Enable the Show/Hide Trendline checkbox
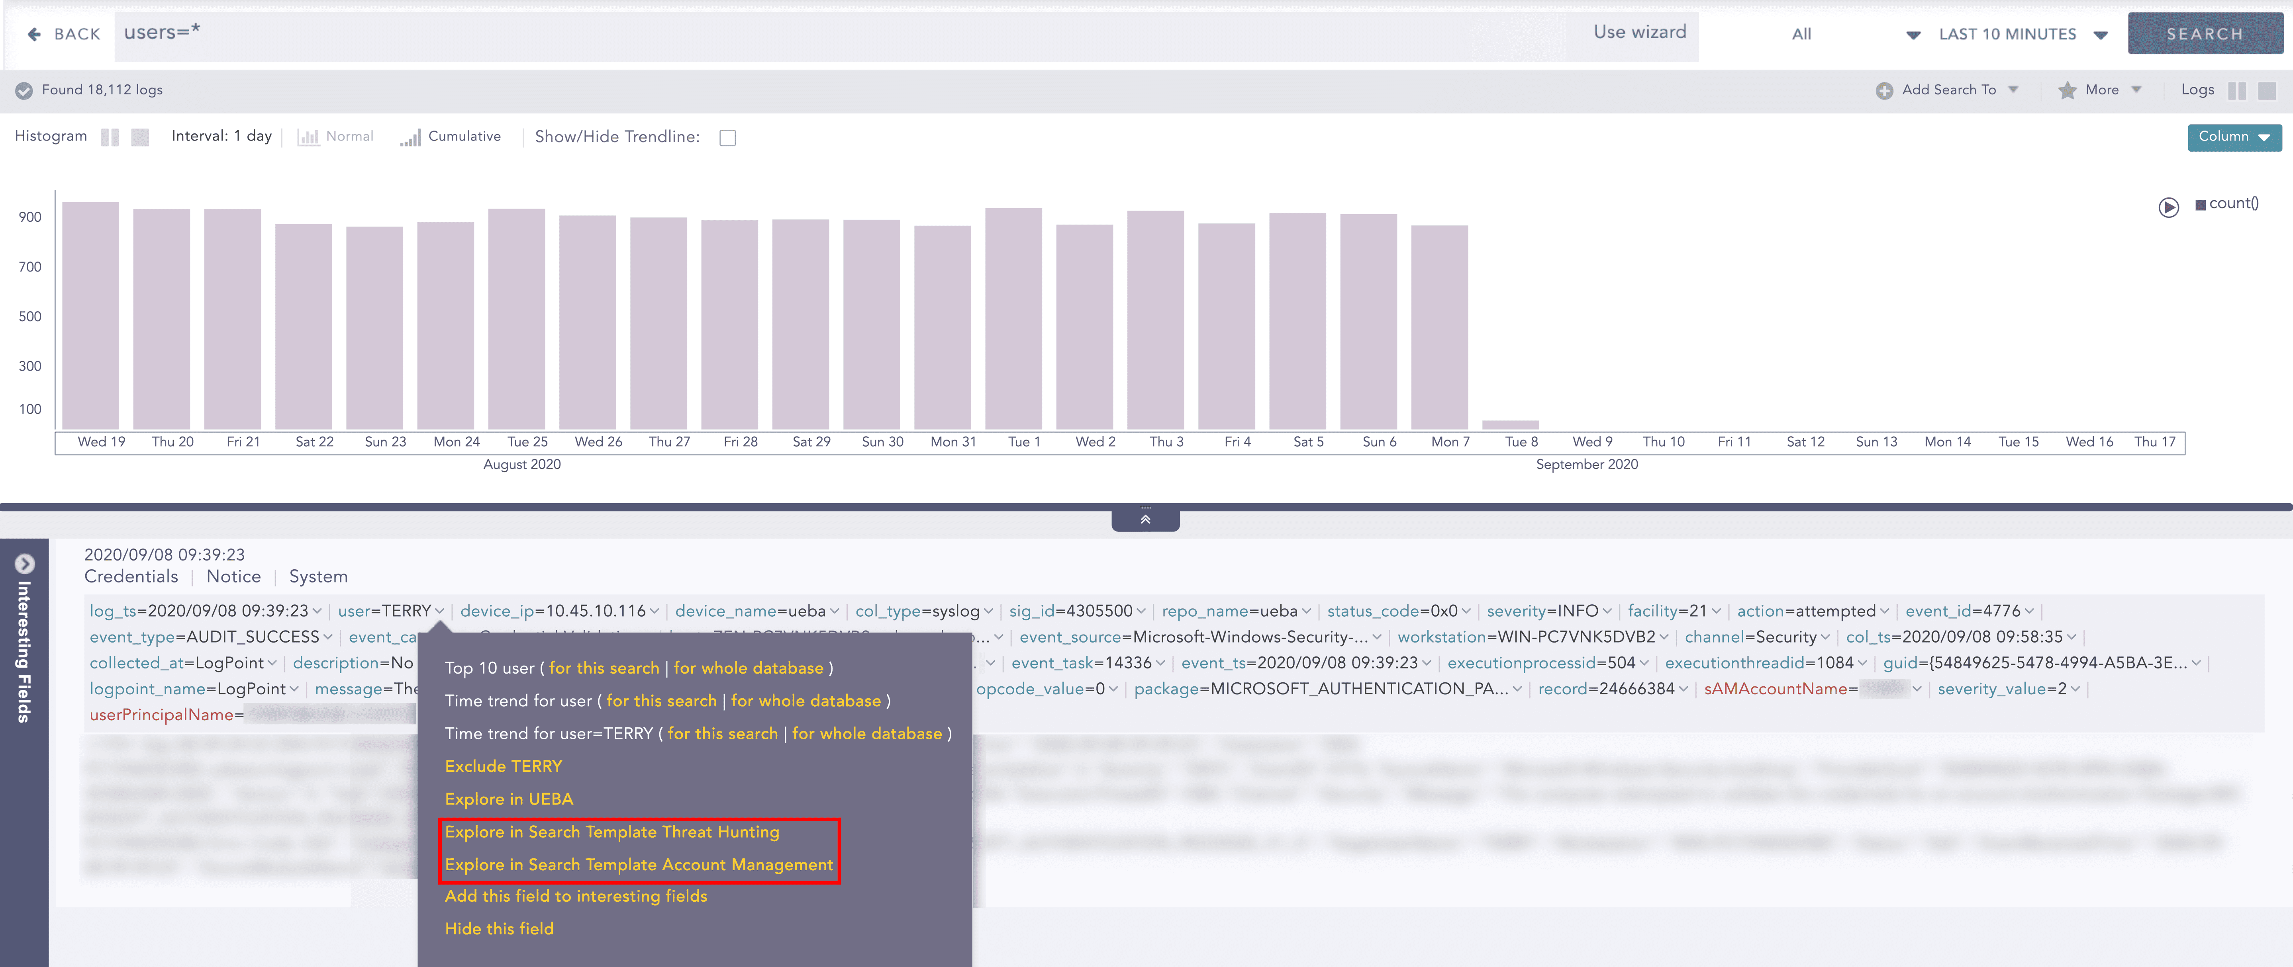This screenshot has height=967, width=2293. tap(727, 138)
